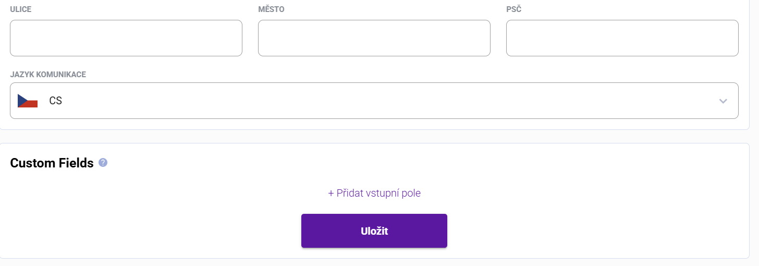Save the form with Uložit
This screenshot has width=759, height=266.
(x=374, y=231)
